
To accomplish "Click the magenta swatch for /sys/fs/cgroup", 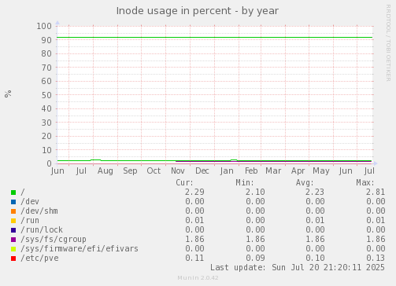I will (x=13, y=240).
